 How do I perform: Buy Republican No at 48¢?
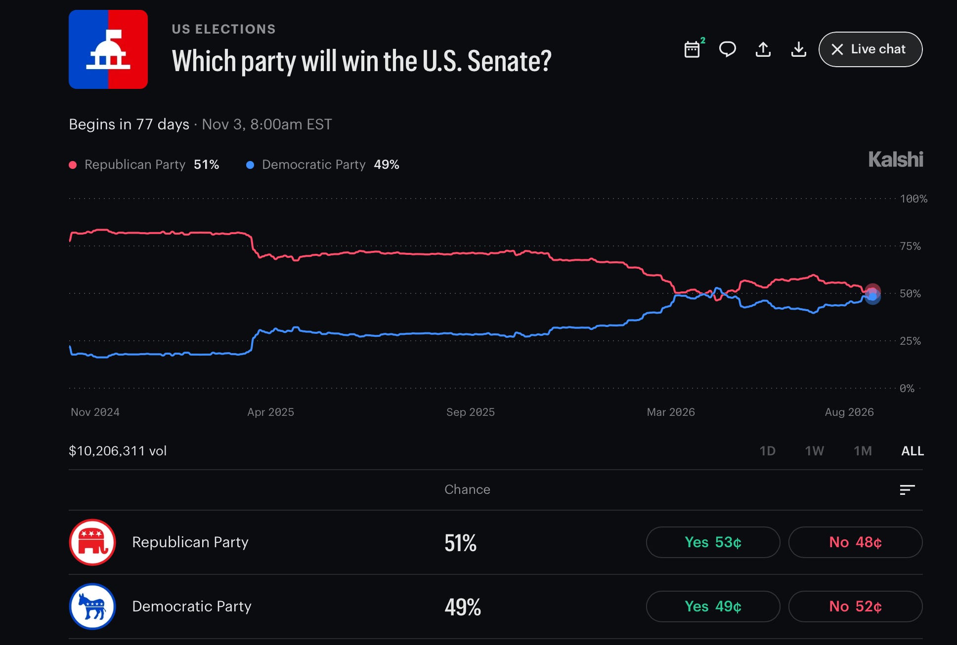(855, 542)
